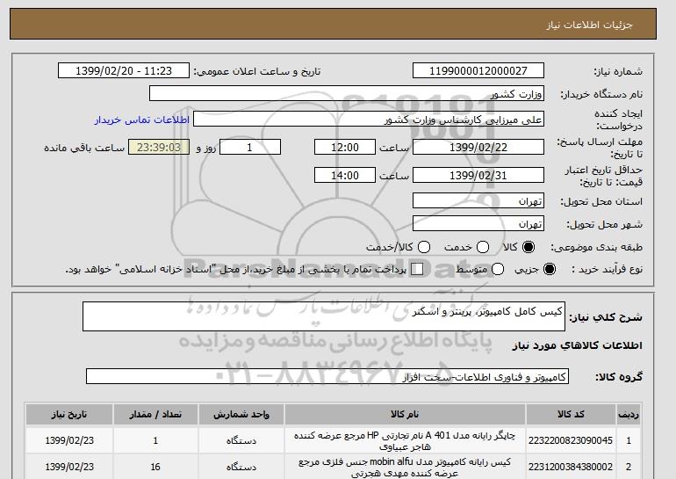Click the شماره نیاز number field
The image size is (676, 479).
pyautogui.click(x=478, y=71)
